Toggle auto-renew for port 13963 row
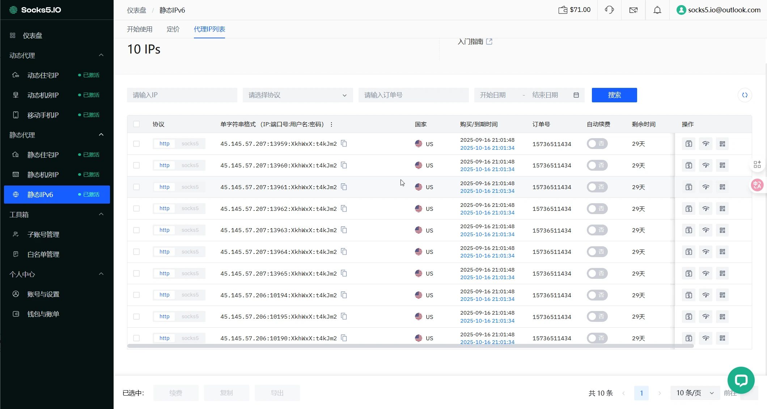The width and height of the screenshot is (767, 409). pos(597,230)
